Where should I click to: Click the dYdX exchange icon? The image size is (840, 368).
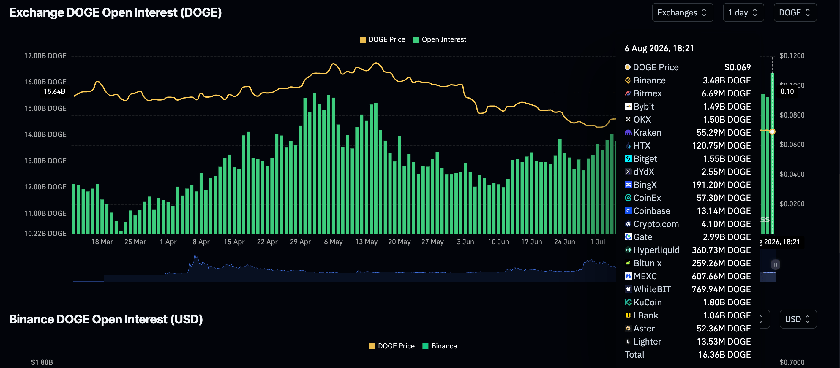click(628, 172)
